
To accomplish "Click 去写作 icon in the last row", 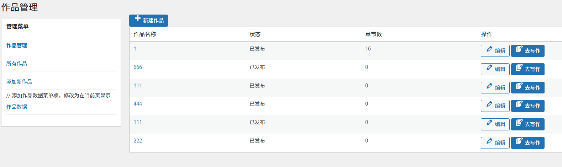I will 519,141.
